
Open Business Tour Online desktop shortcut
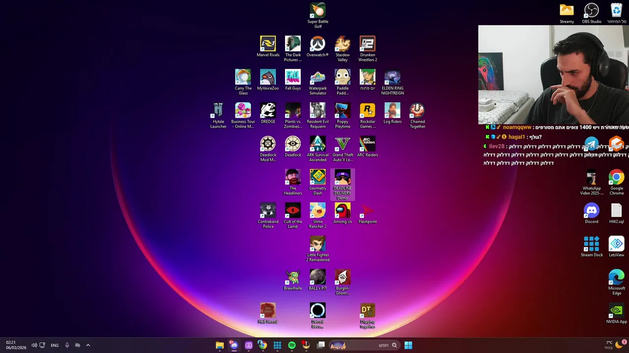pos(243,116)
